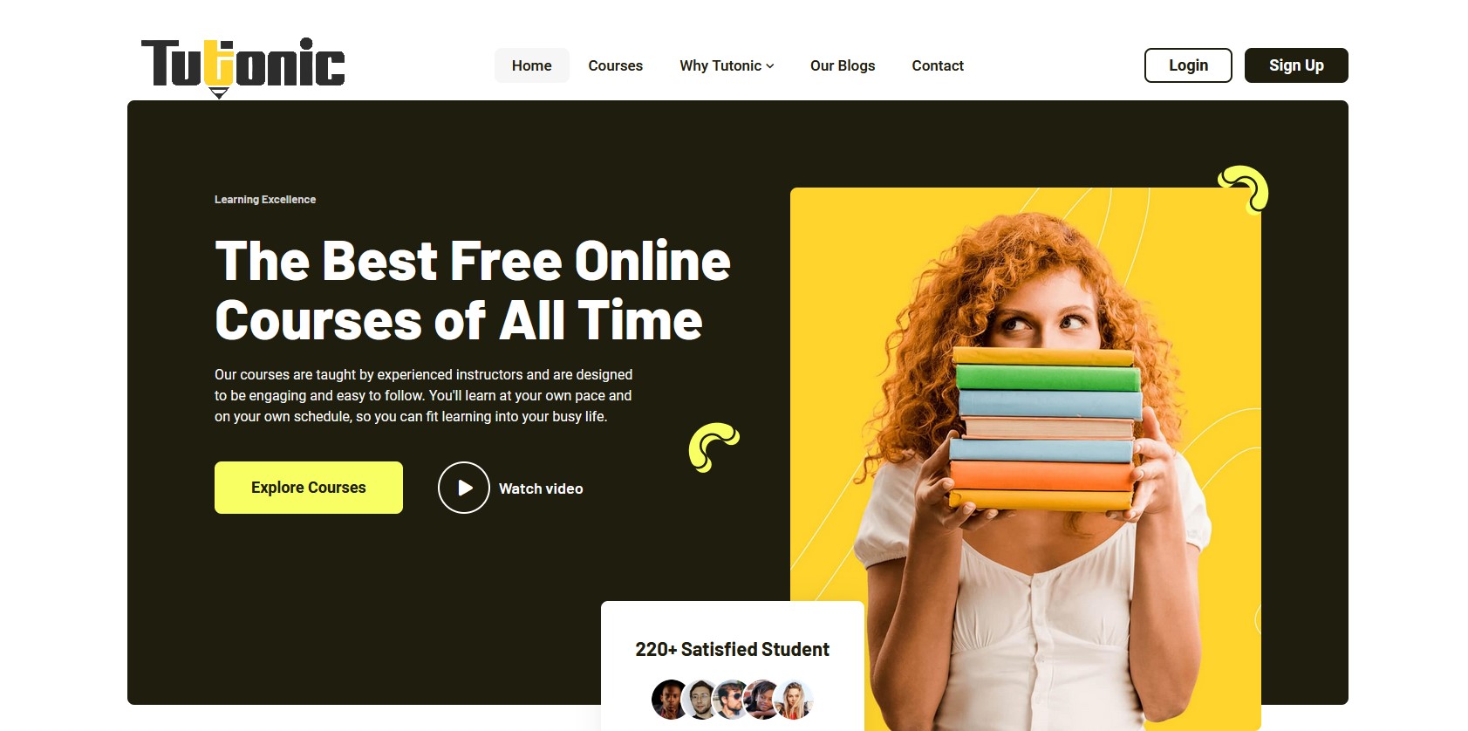Go to the Home nav item
This screenshot has height=731, width=1468.
point(532,65)
